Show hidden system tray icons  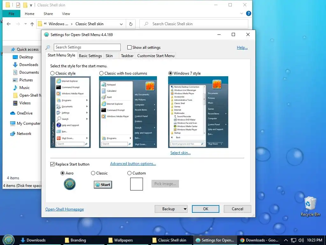[286, 240]
